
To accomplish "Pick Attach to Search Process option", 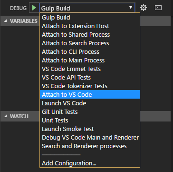I will 90,43.
